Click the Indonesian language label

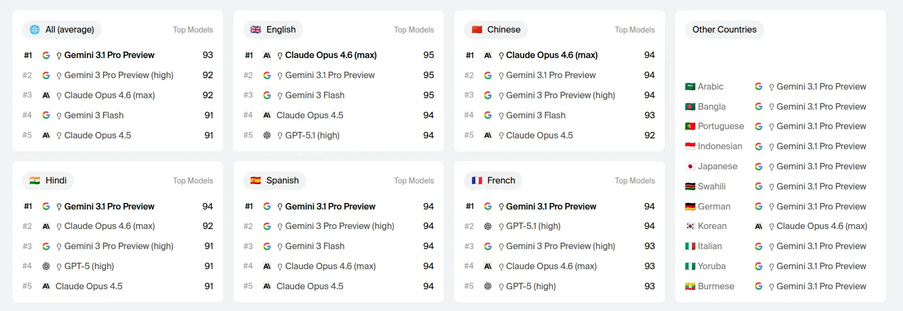tap(720, 146)
